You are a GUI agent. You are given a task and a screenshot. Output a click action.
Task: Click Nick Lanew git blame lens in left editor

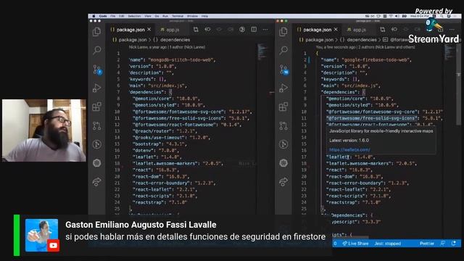click(167, 47)
